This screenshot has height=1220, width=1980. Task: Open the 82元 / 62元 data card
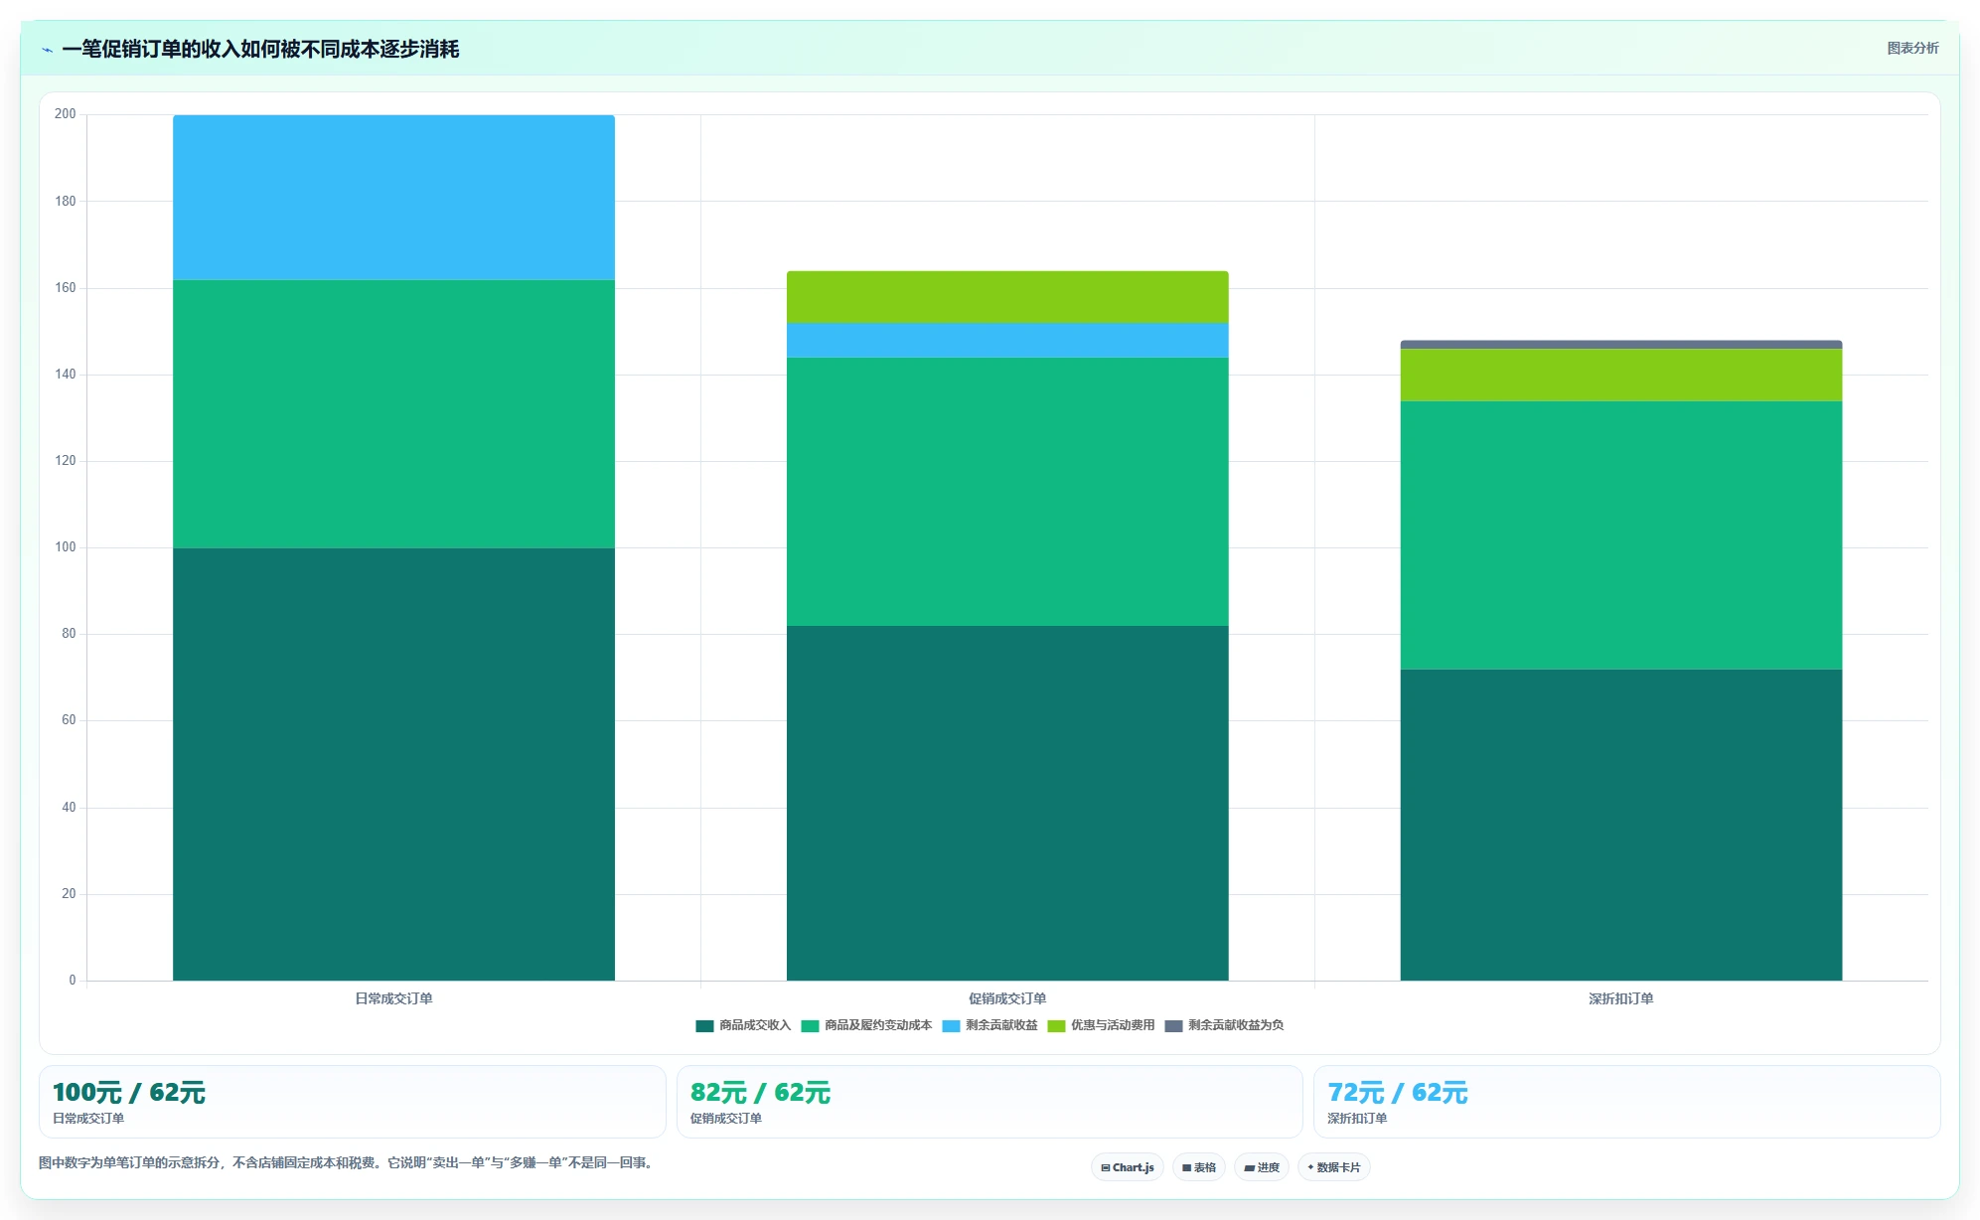click(x=990, y=1102)
